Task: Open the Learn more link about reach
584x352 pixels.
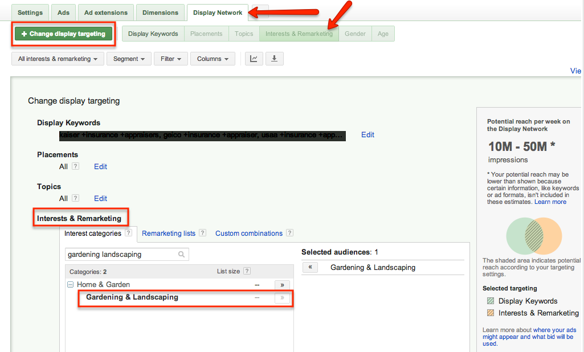Action: click(x=550, y=202)
